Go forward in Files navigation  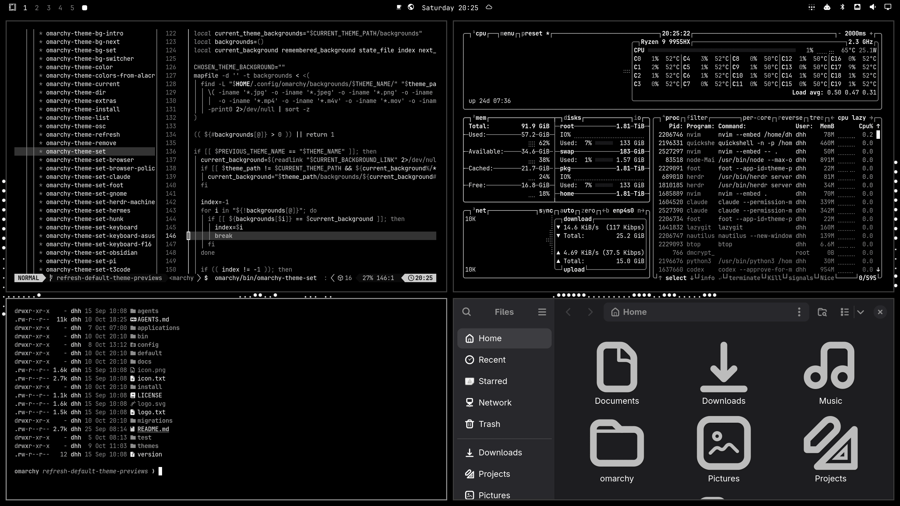[x=590, y=312]
